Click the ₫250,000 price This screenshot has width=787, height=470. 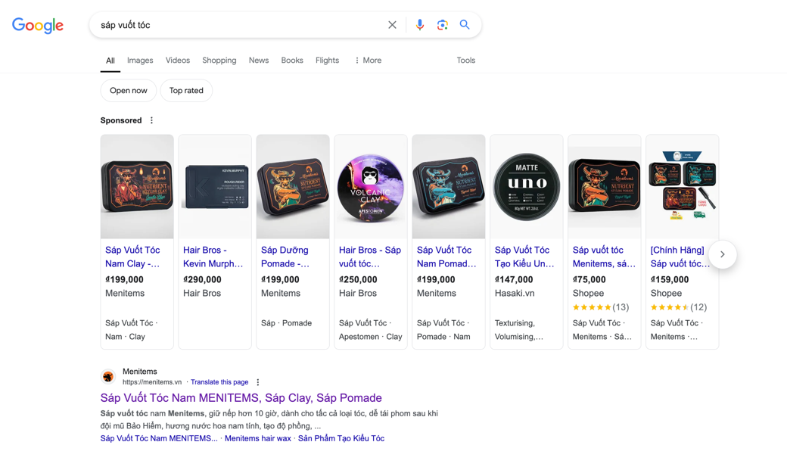click(358, 280)
